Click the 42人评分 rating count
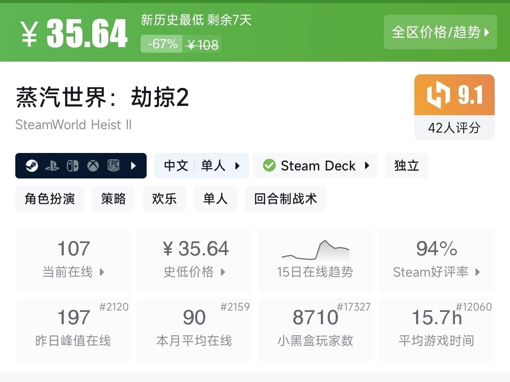510x382 pixels. pos(454,127)
